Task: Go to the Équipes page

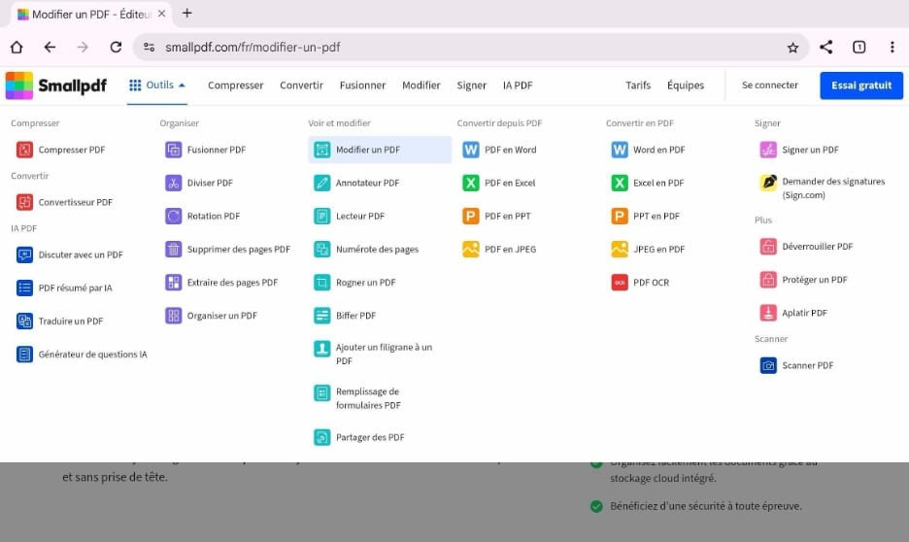Action: 686,85
